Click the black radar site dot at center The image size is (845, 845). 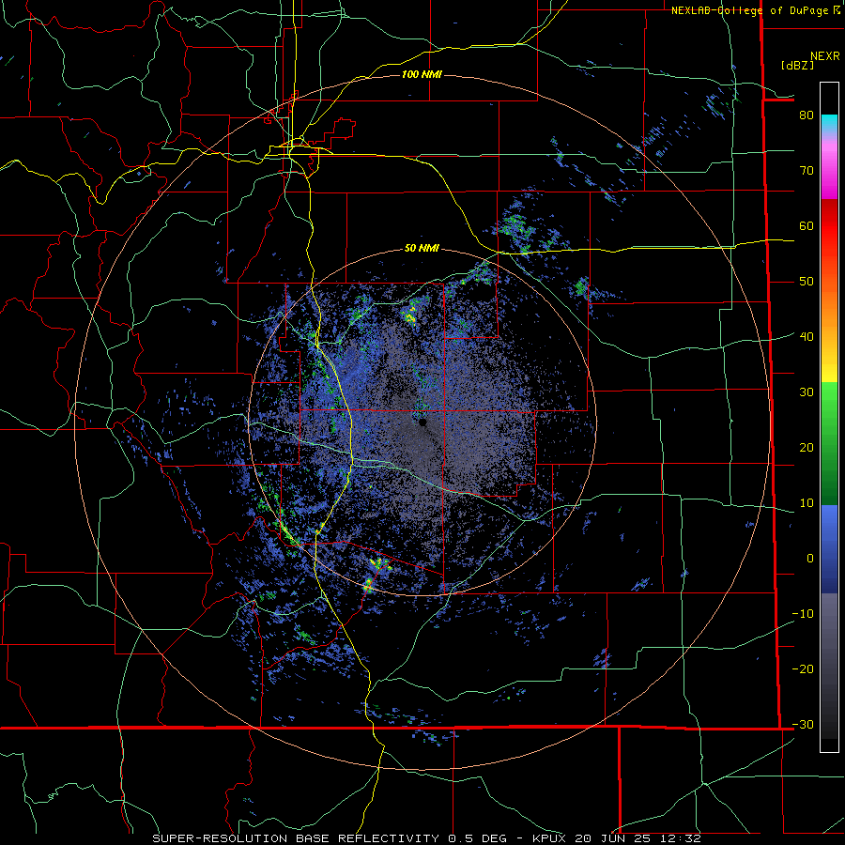(423, 422)
